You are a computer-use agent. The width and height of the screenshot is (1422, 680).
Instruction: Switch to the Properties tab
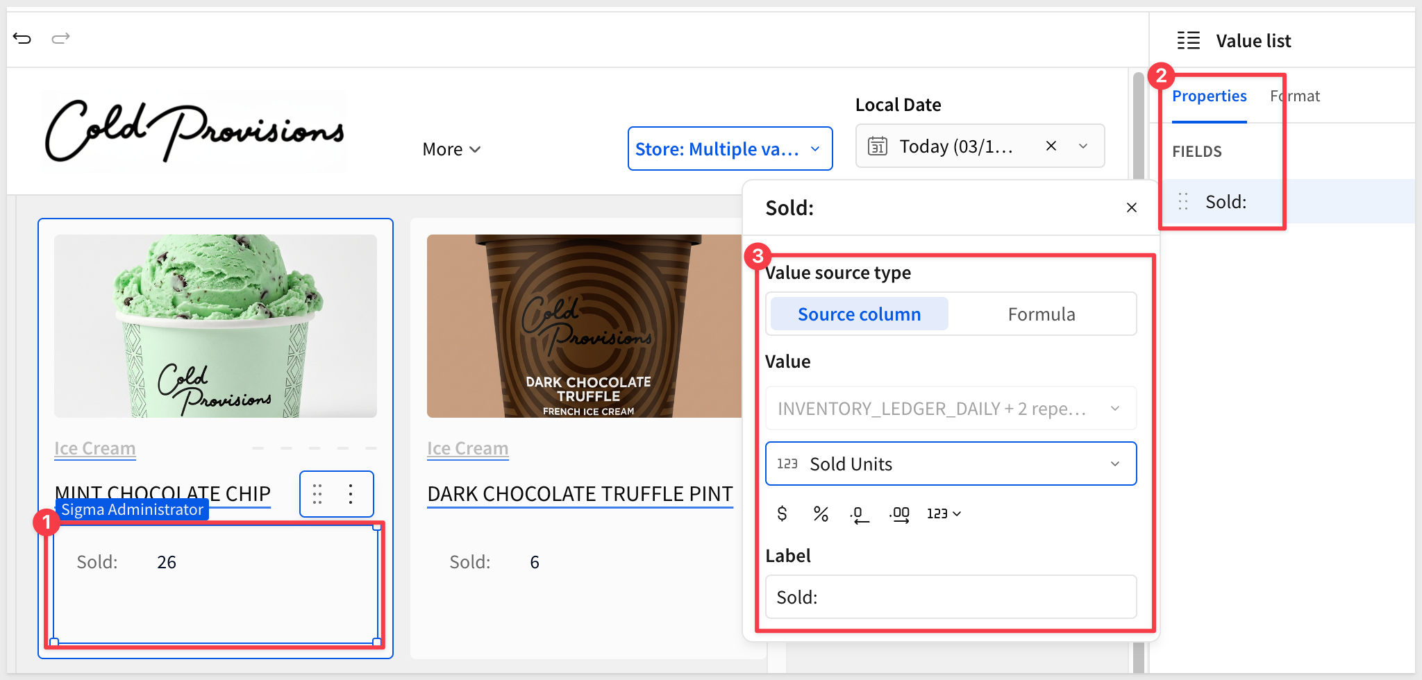[x=1209, y=96]
